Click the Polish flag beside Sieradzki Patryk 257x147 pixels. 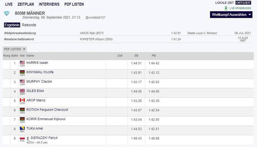coord(22,138)
